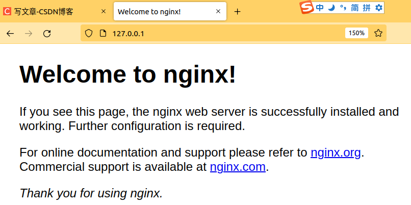Close the 写文章-CSDN博客 tab
Image resolution: width=411 pixels, height=205 pixels.
click(104, 11)
